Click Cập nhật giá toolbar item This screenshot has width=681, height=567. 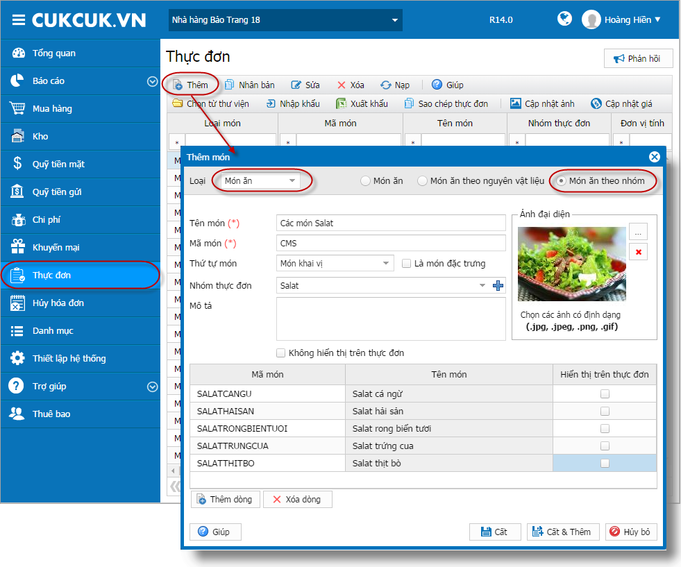(621, 103)
